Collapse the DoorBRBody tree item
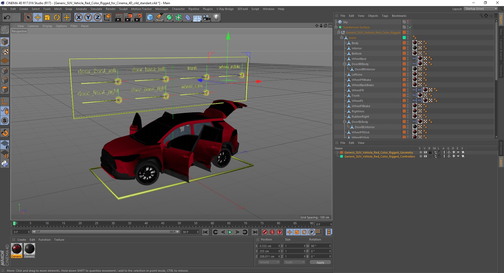This screenshot has width=504, height=273. [x=345, y=64]
